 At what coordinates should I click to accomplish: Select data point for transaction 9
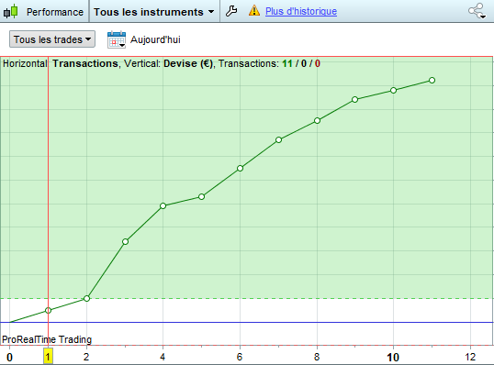tap(354, 99)
